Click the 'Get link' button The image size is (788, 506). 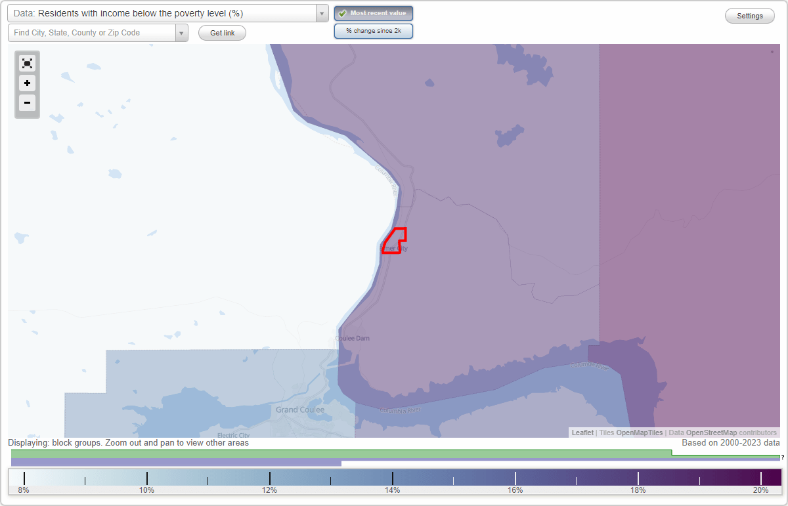tap(222, 32)
